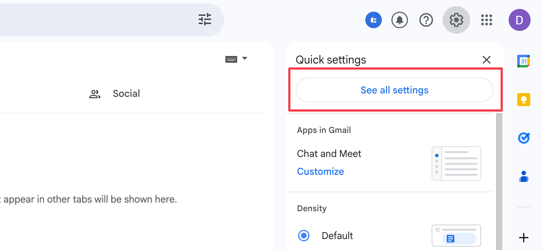Open Google Calendar in side panel
This screenshot has width=543, height=250.
pos(524,61)
